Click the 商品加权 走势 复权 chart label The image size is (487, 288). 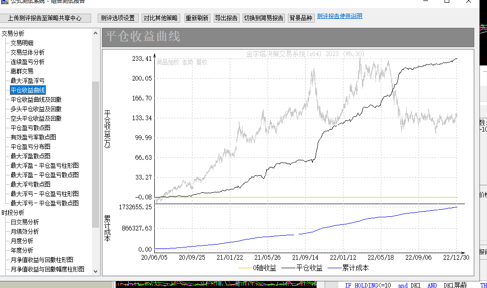coord(182,62)
